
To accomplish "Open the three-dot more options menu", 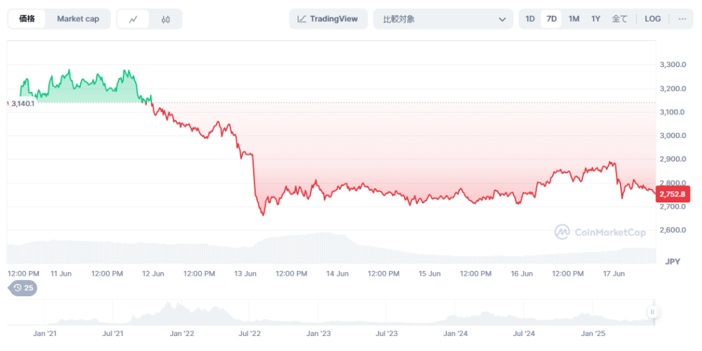I will pos(681,19).
